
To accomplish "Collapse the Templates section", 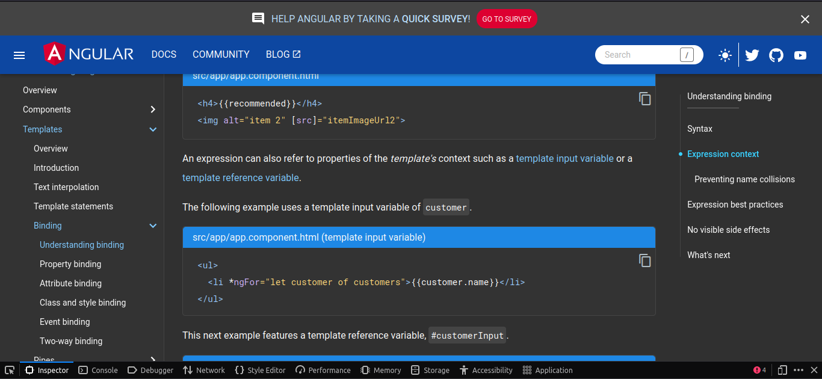I will (x=153, y=129).
